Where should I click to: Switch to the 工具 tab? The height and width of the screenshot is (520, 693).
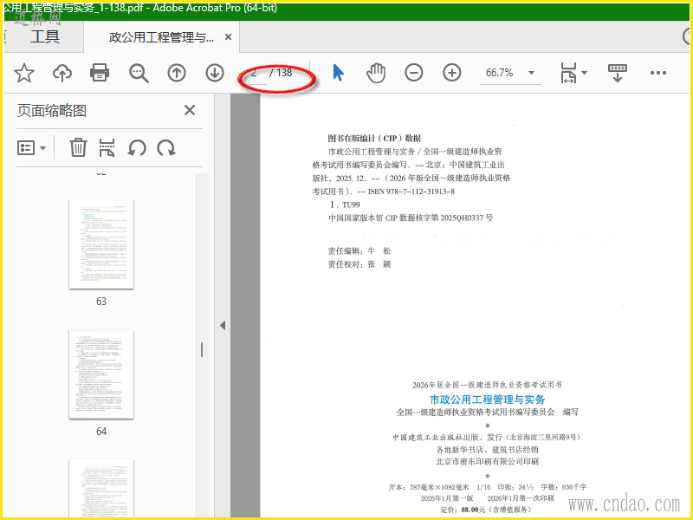[45, 36]
